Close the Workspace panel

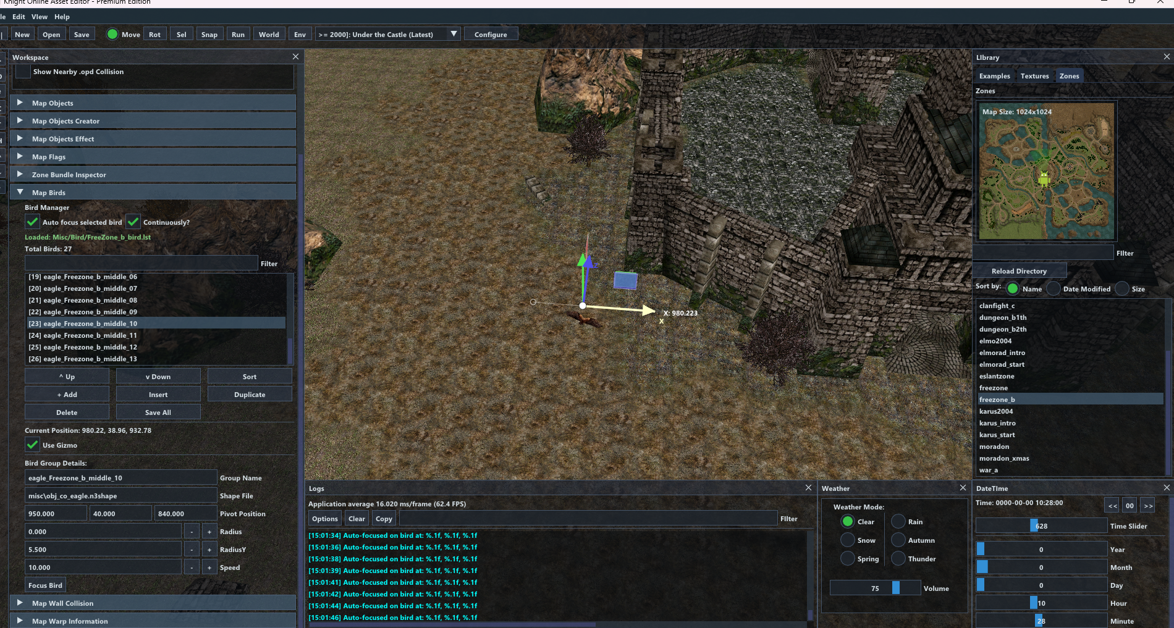click(295, 57)
